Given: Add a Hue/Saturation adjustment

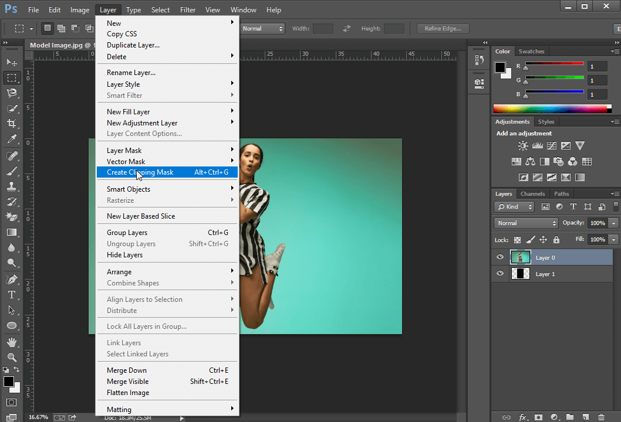Looking at the screenshot, I should 517,161.
